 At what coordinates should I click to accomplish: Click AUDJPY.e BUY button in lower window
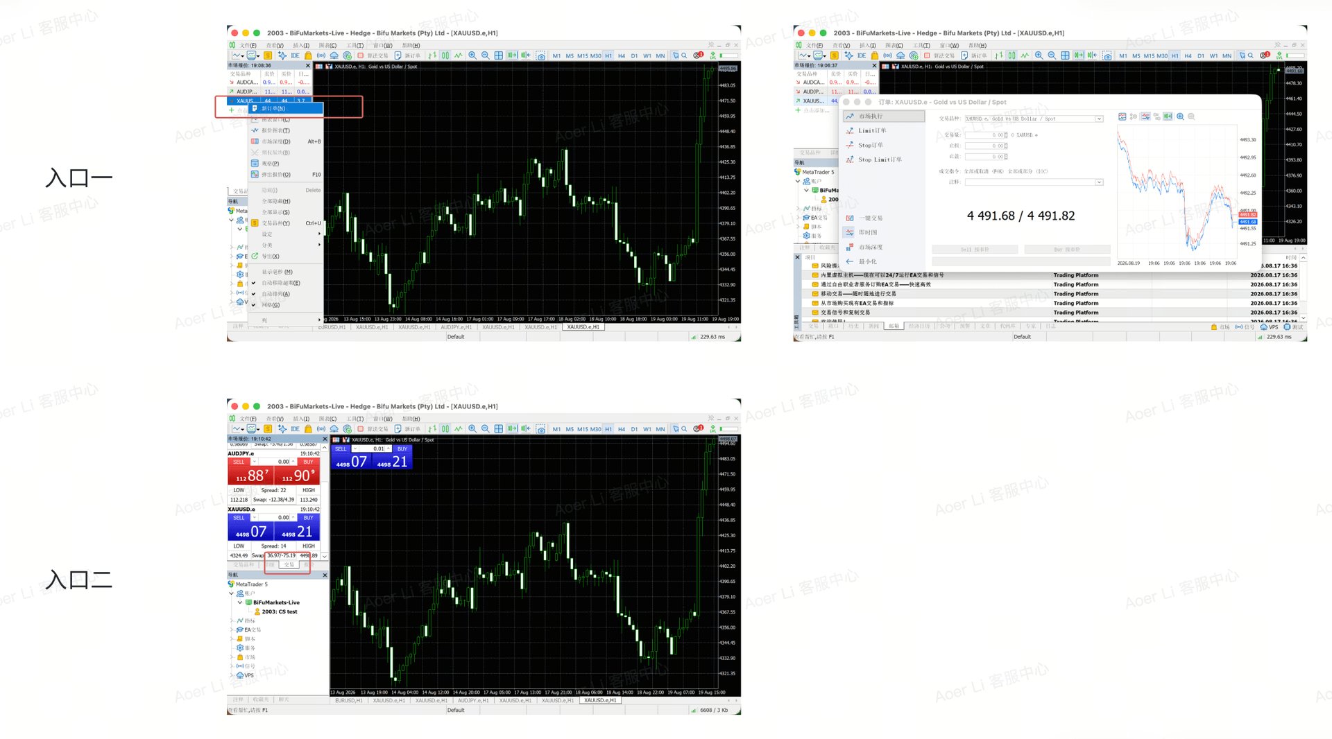click(x=297, y=471)
